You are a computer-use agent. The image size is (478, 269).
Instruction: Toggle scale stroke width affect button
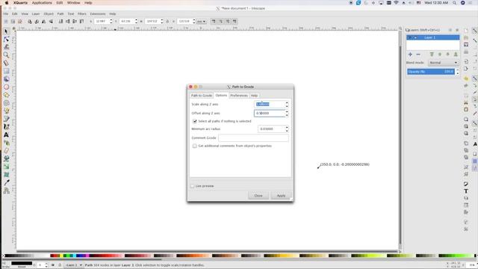pyautogui.click(x=214, y=22)
